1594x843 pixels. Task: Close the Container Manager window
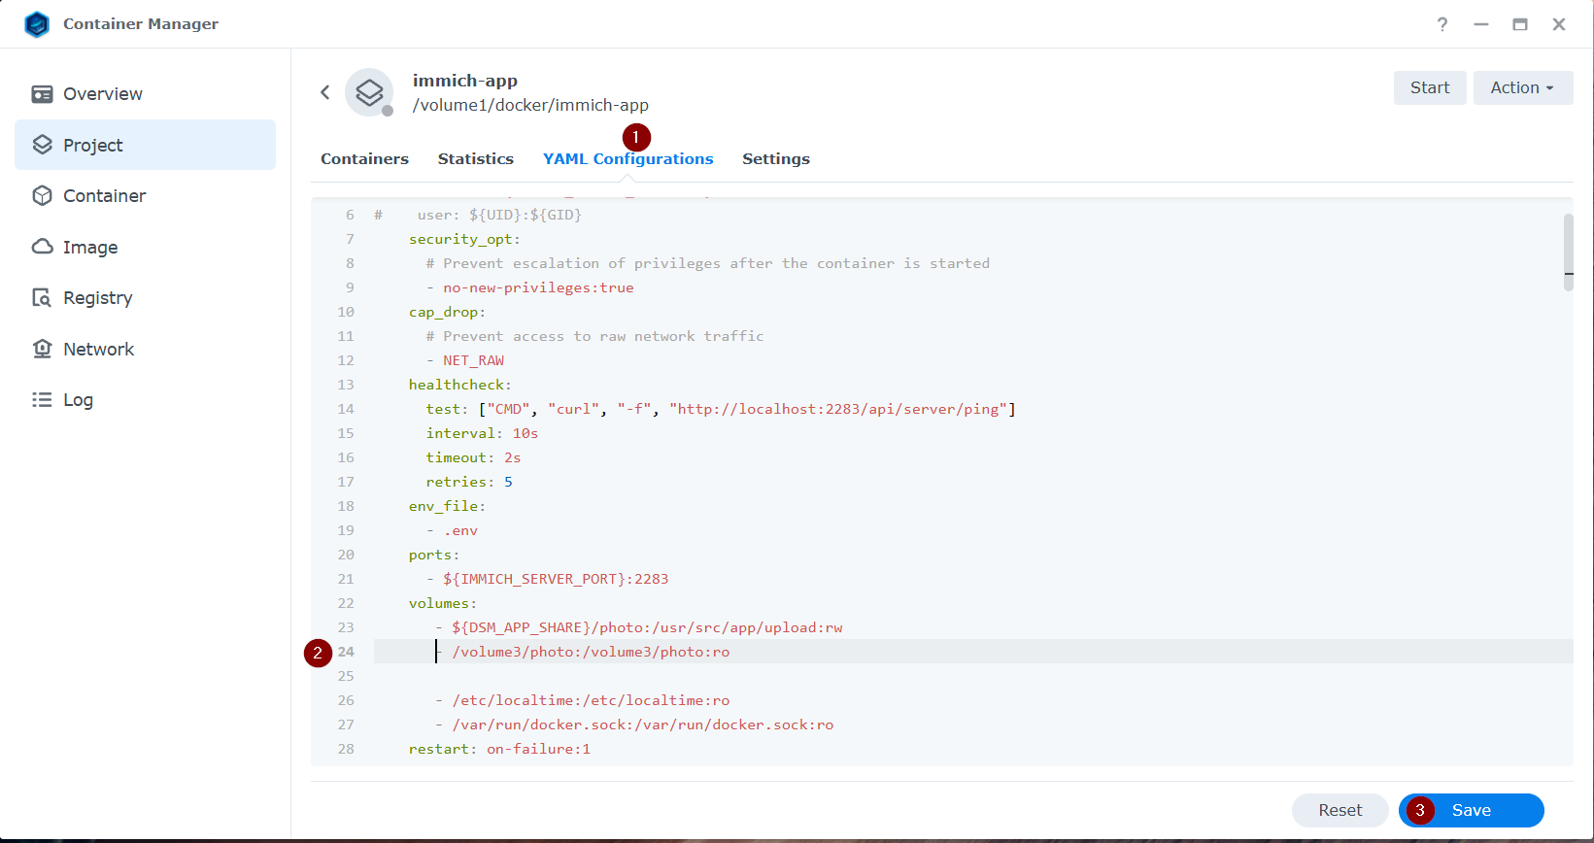(x=1559, y=24)
